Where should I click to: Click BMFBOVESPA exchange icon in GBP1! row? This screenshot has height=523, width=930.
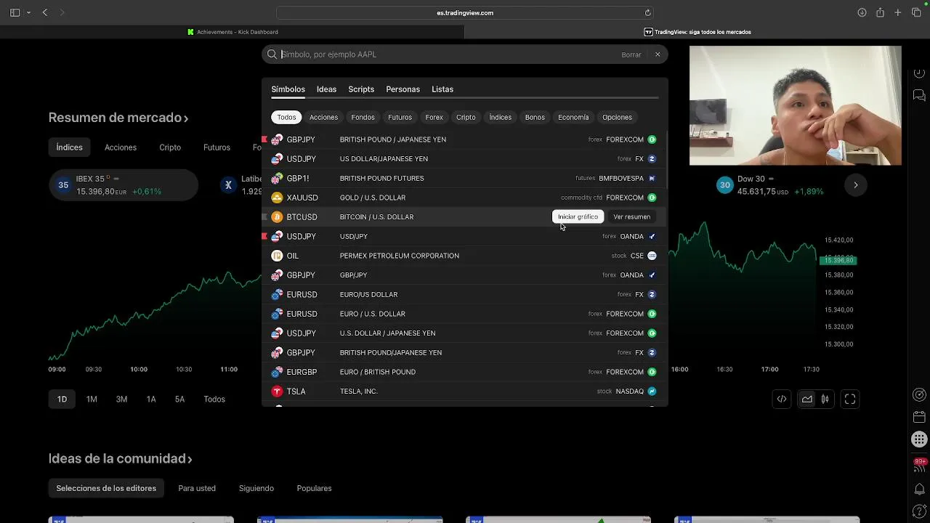click(x=652, y=178)
